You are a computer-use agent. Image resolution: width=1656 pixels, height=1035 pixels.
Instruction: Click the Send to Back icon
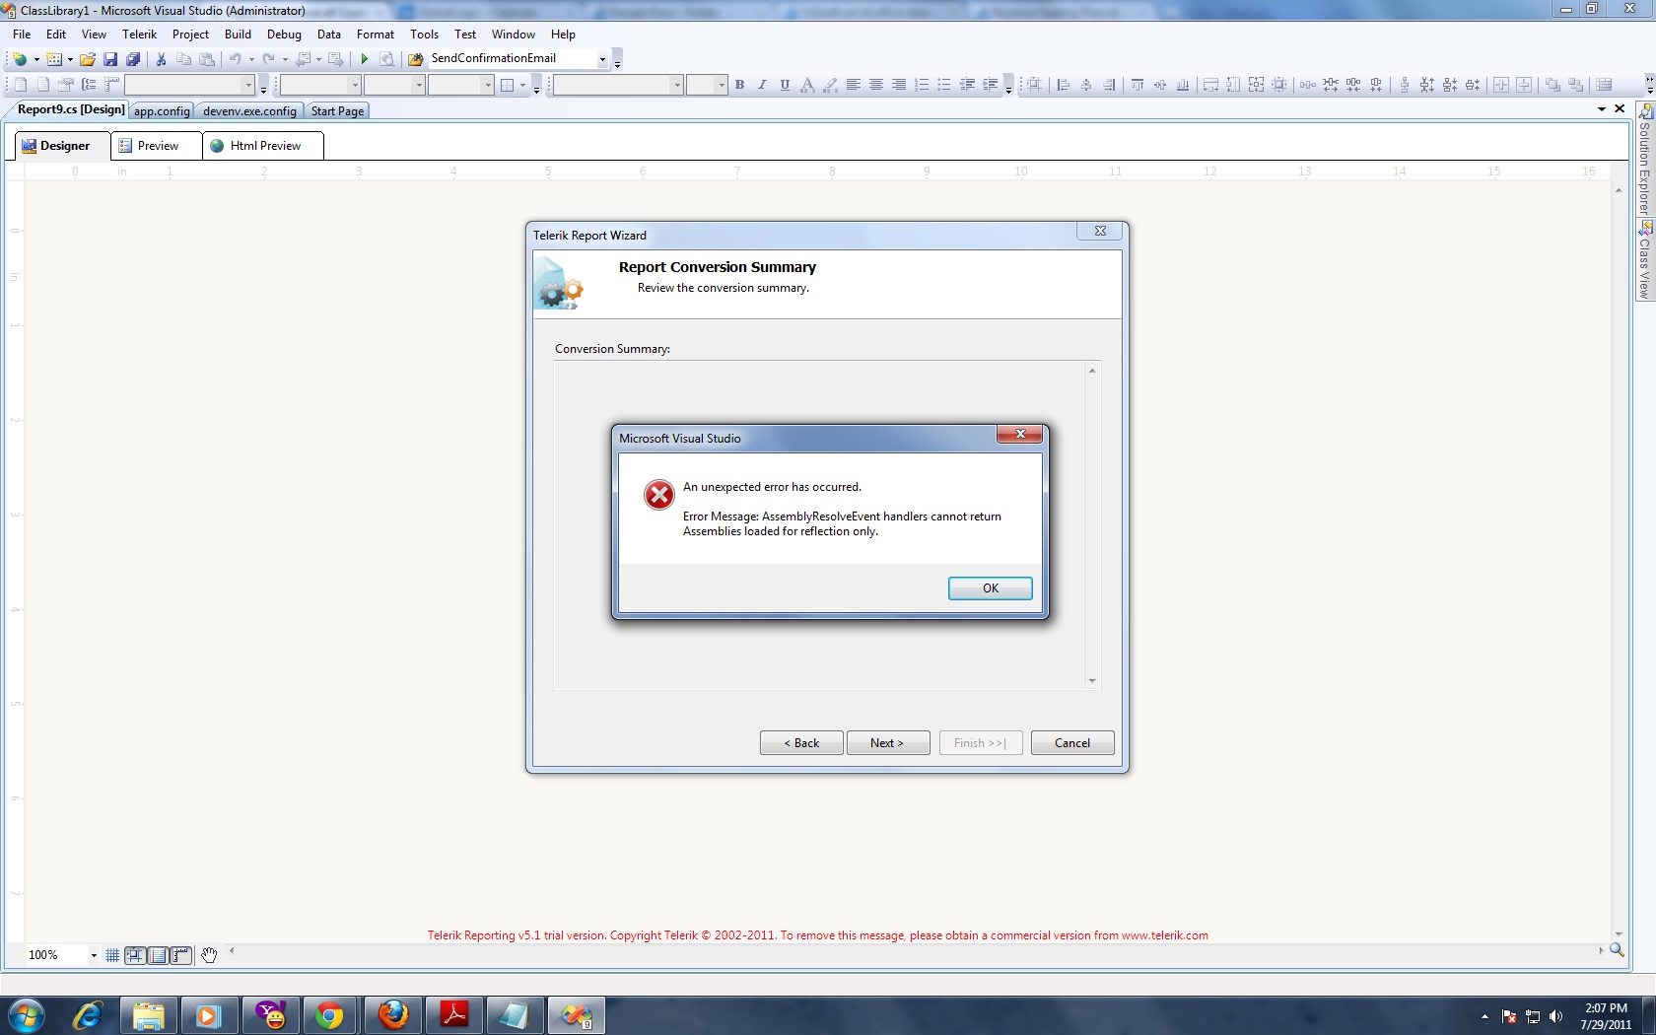(1575, 85)
